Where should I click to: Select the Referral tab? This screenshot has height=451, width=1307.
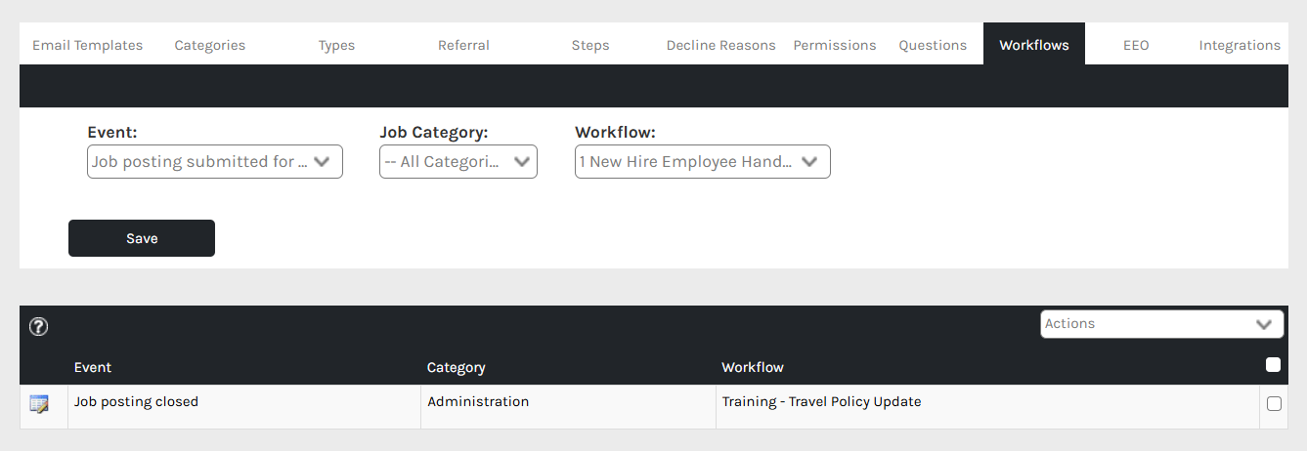[x=463, y=45]
